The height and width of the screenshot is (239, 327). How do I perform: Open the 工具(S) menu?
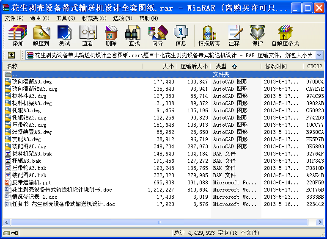[x=66, y=18]
